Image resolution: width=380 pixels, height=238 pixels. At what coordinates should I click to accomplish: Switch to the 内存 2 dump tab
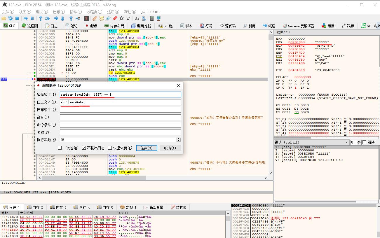(x=35, y=207)
